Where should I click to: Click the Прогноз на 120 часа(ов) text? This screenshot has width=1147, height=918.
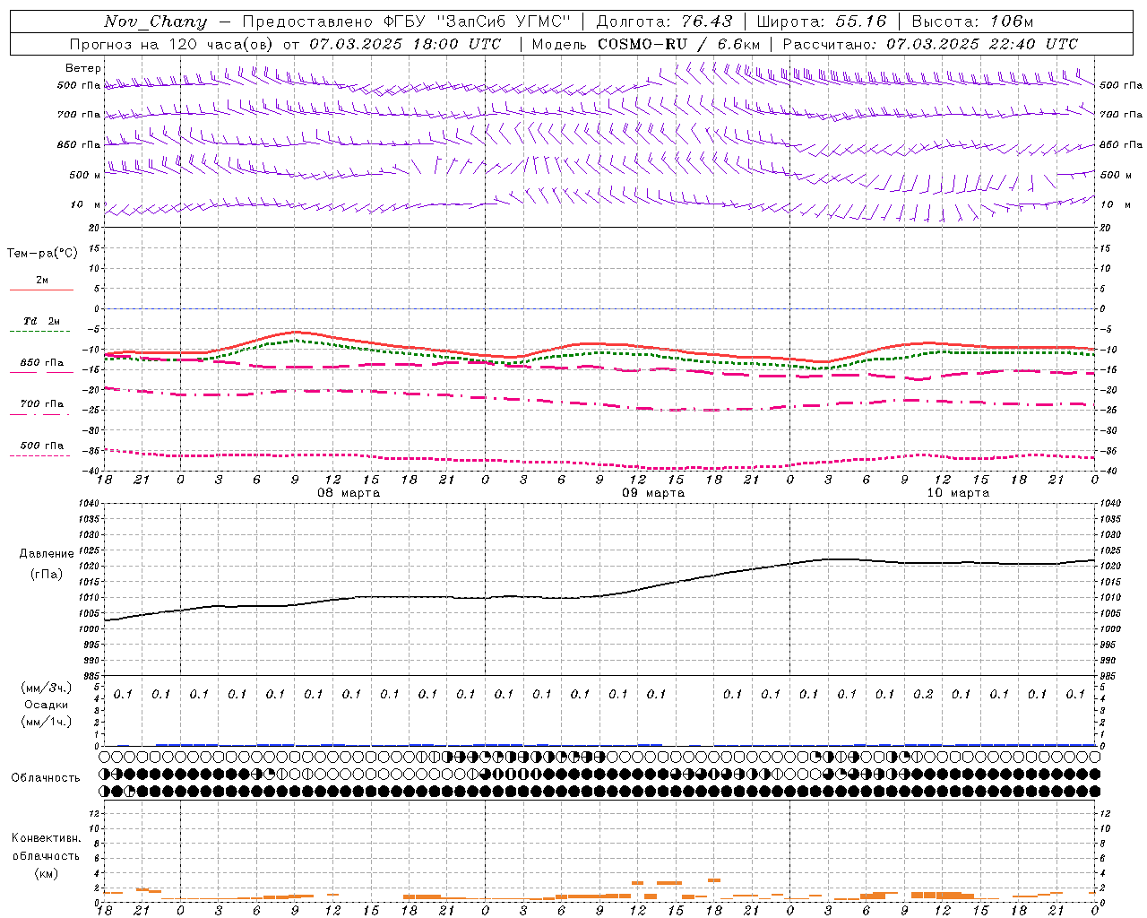coord(172,44)
